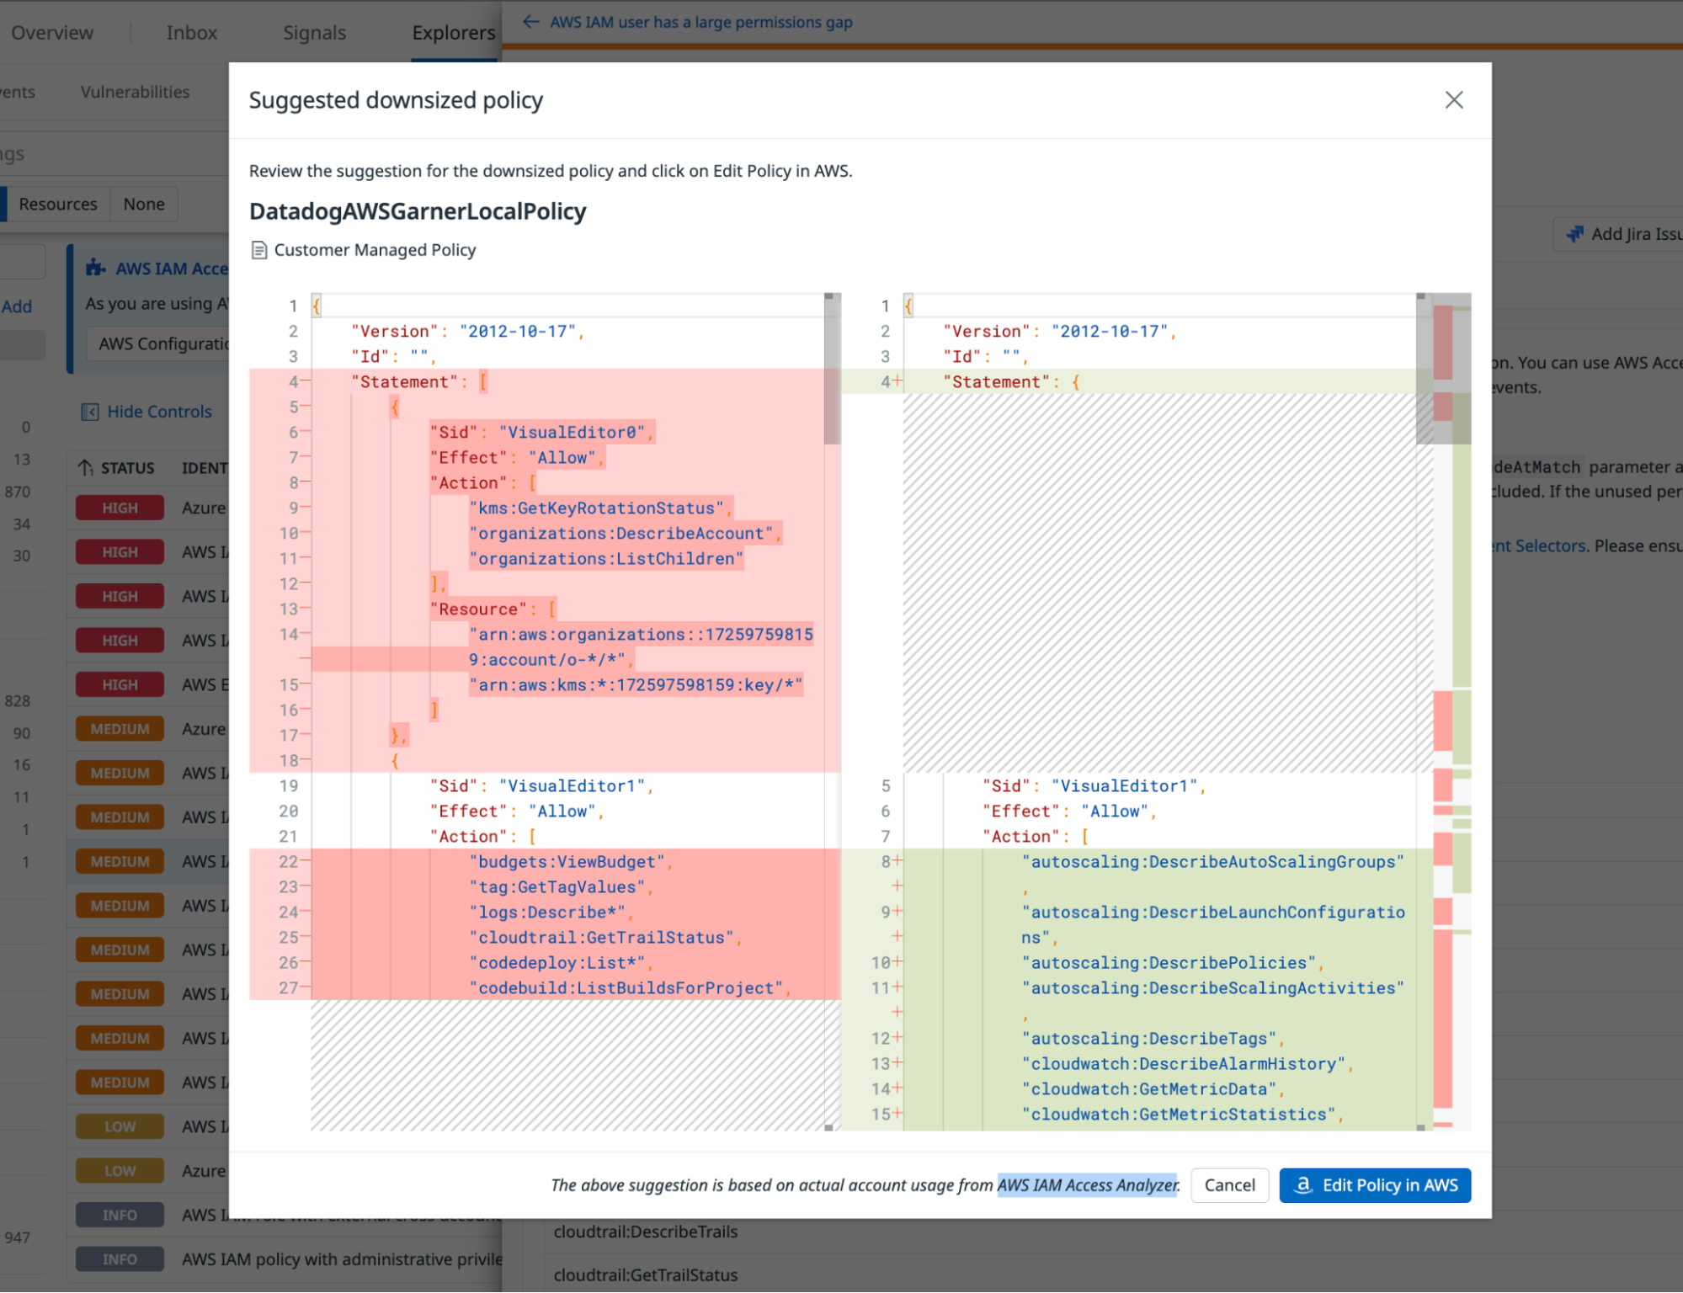Switch to the Signals tab
Screen dimensions: 1683x1293
point(314,32)
